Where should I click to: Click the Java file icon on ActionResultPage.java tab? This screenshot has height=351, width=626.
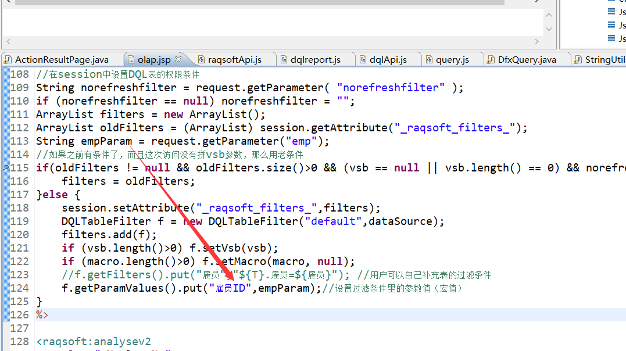coord(8,59)
